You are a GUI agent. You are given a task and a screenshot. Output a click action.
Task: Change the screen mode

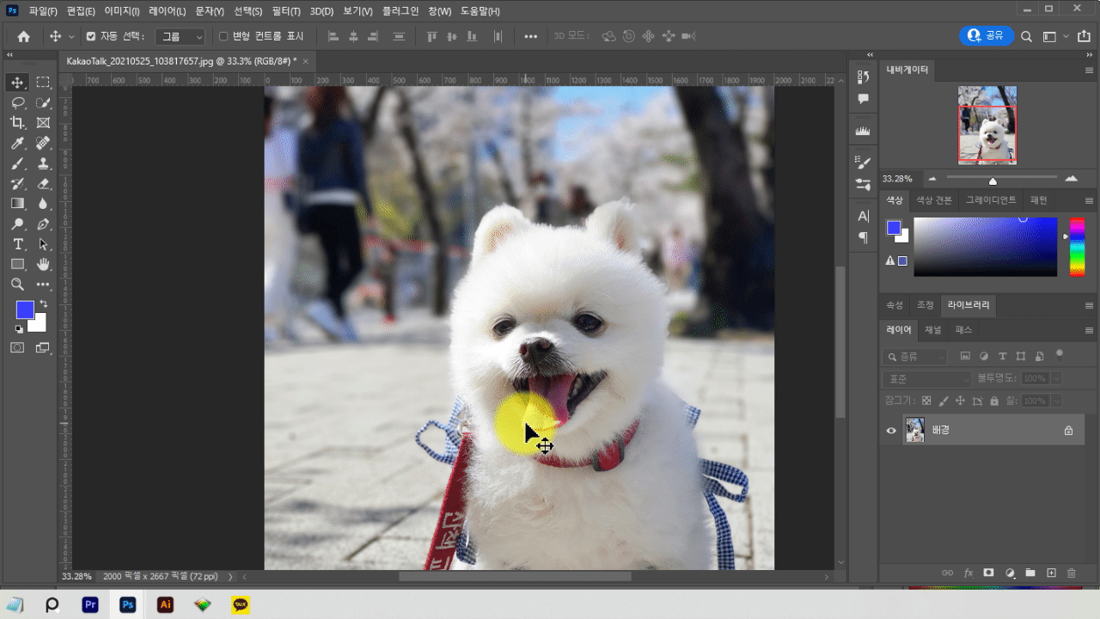[x=43, y=347]
